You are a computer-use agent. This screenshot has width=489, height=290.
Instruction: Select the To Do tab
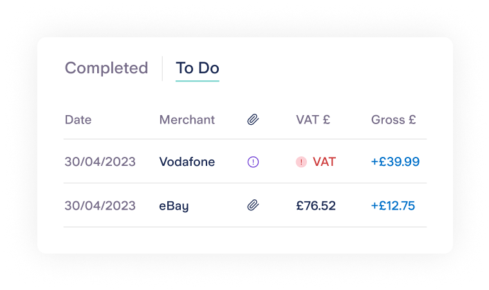click(x=198, y=68)
